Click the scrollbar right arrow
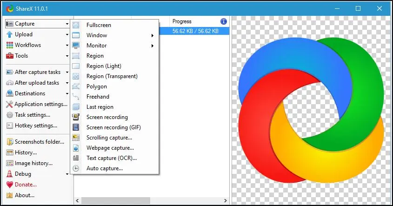Viewport: 393px width, 206px height. coord(225,200)
